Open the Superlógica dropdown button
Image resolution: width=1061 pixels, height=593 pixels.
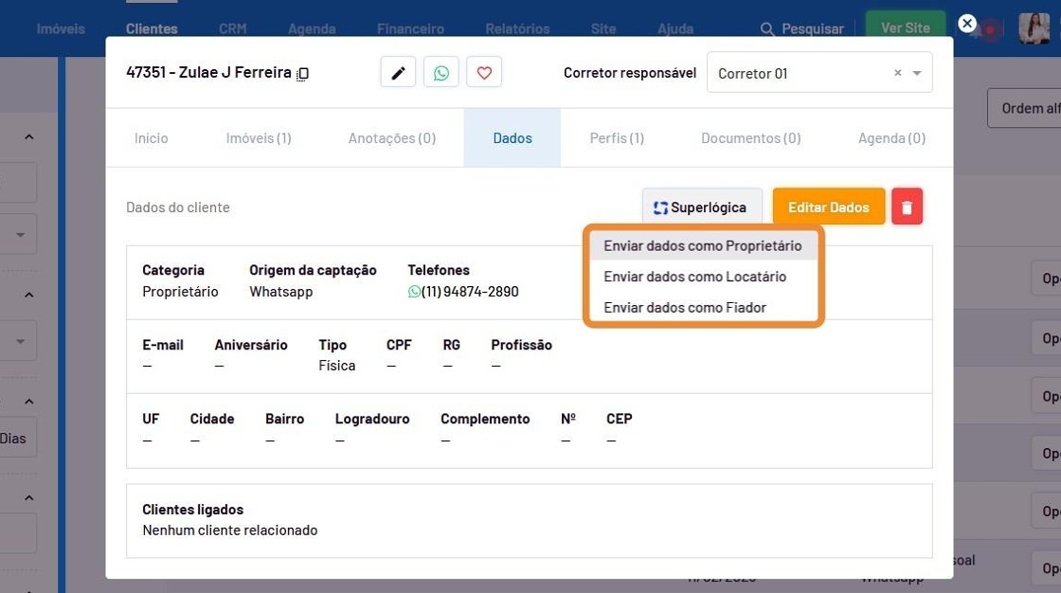(701, 207)
